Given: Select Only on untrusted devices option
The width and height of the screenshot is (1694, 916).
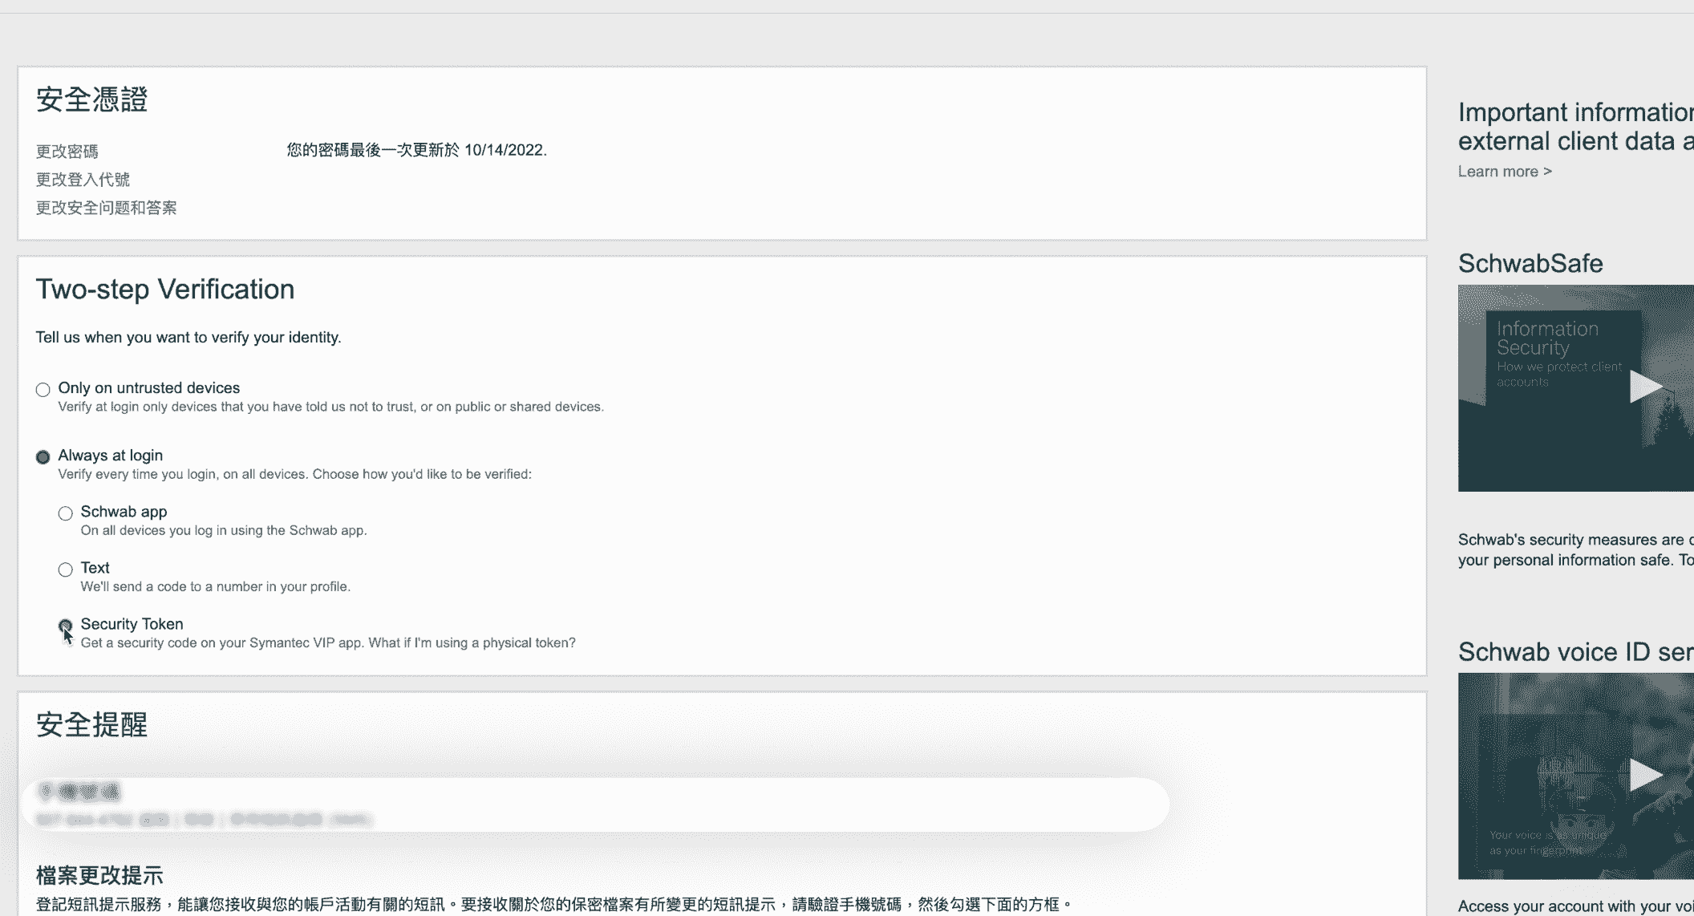Looking at the screenshot, I should [x=43, y=390].
